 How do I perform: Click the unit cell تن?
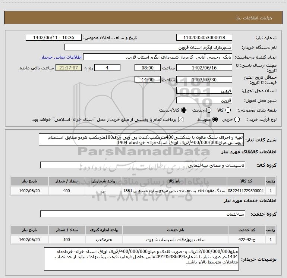[103, 191]
